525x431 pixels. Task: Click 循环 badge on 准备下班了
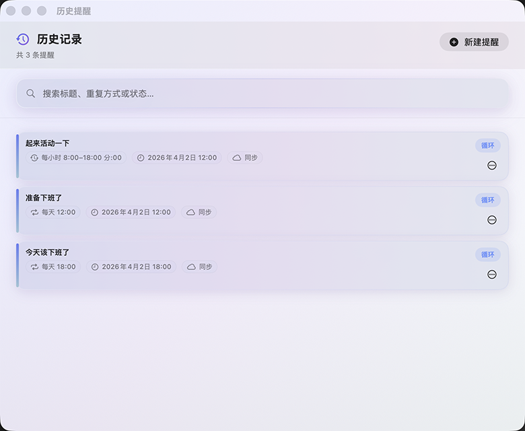tap(487, 200)
